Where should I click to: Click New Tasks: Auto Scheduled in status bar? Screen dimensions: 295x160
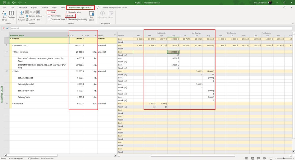pos(41,158)
